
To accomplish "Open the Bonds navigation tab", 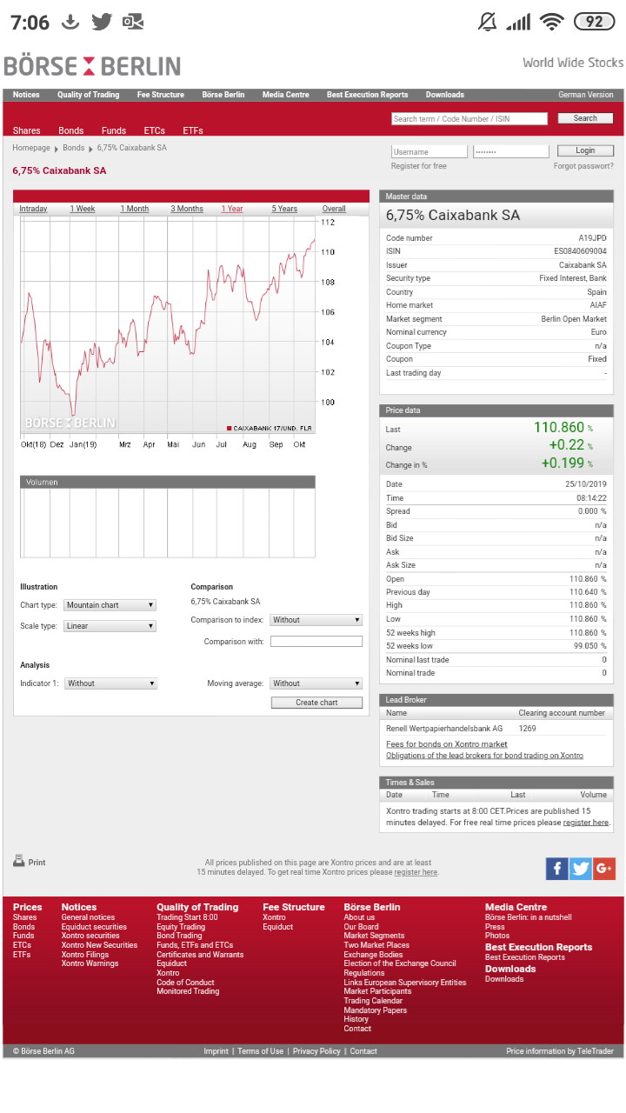I will (71, 130).
